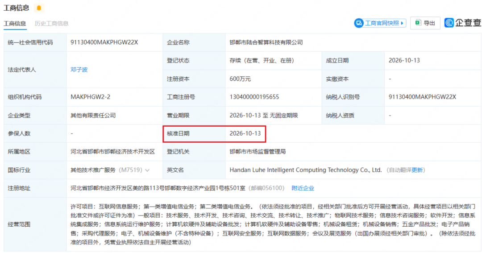The image size is (482, 253).
Task: Click business term 2026-10-13 至 无固定期限
Action: (264, 116)
